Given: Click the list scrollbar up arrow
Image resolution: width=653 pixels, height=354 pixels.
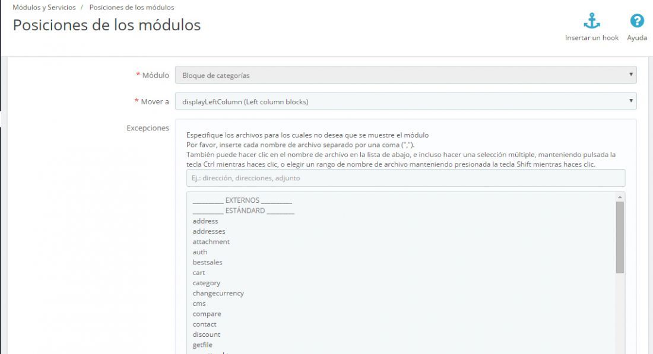Looking at the screenshot, I should 620,197.
